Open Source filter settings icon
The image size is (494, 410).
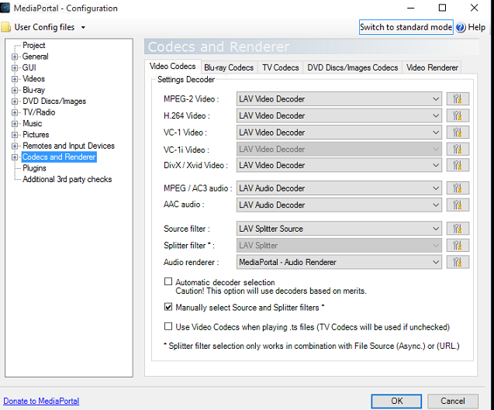458,229
